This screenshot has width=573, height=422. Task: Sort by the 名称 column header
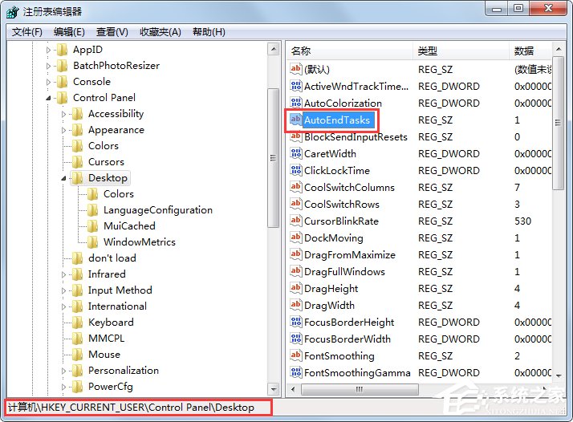[350, 51]
